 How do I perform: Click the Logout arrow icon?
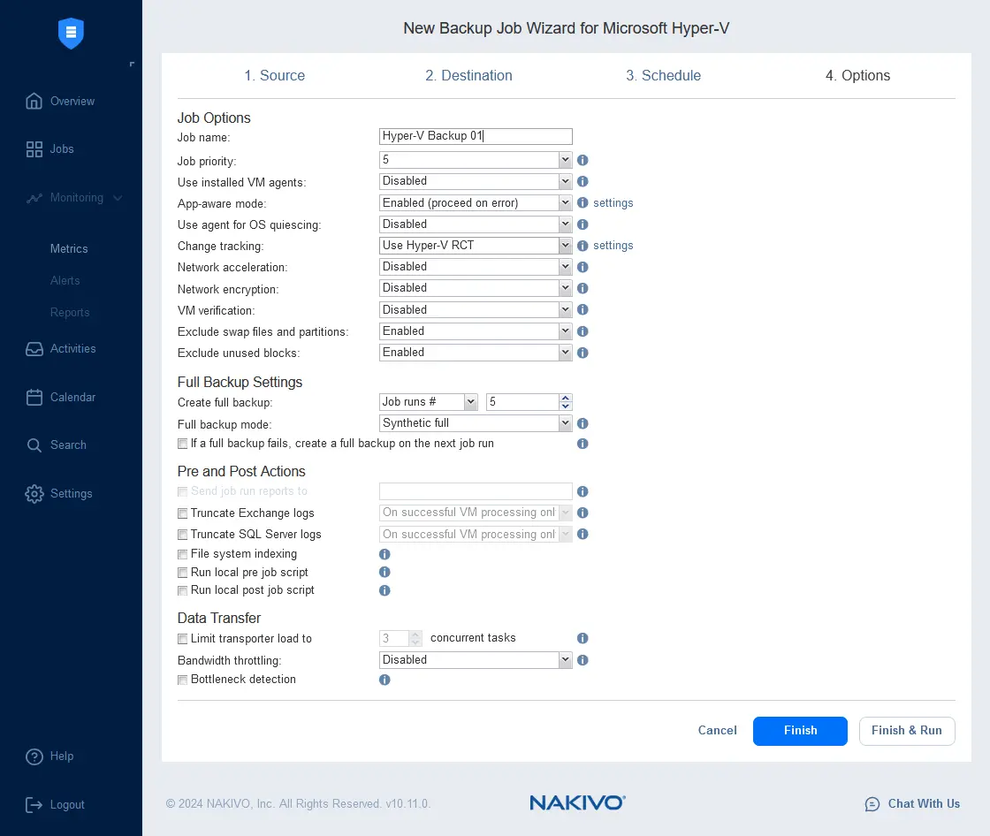point(34,804)
